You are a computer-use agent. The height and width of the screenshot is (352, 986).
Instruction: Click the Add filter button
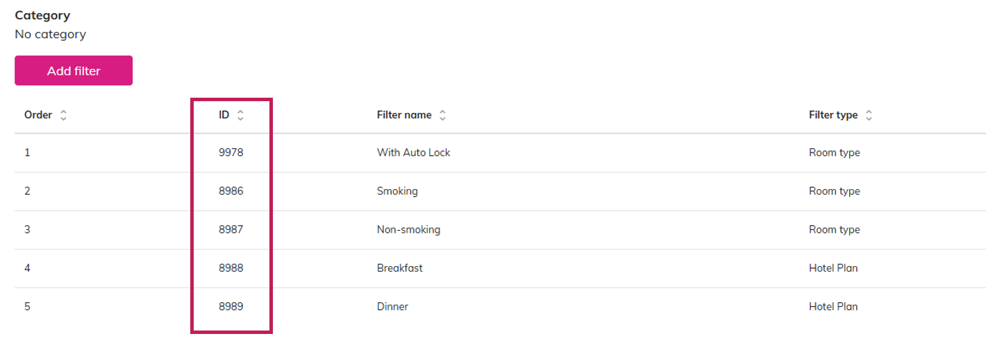tap(74, 71)
